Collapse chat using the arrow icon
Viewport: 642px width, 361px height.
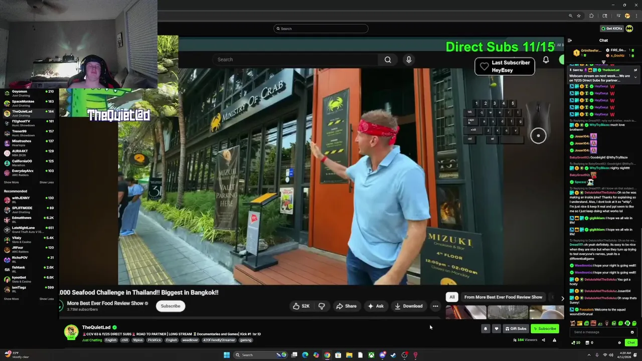click(569, 41)
